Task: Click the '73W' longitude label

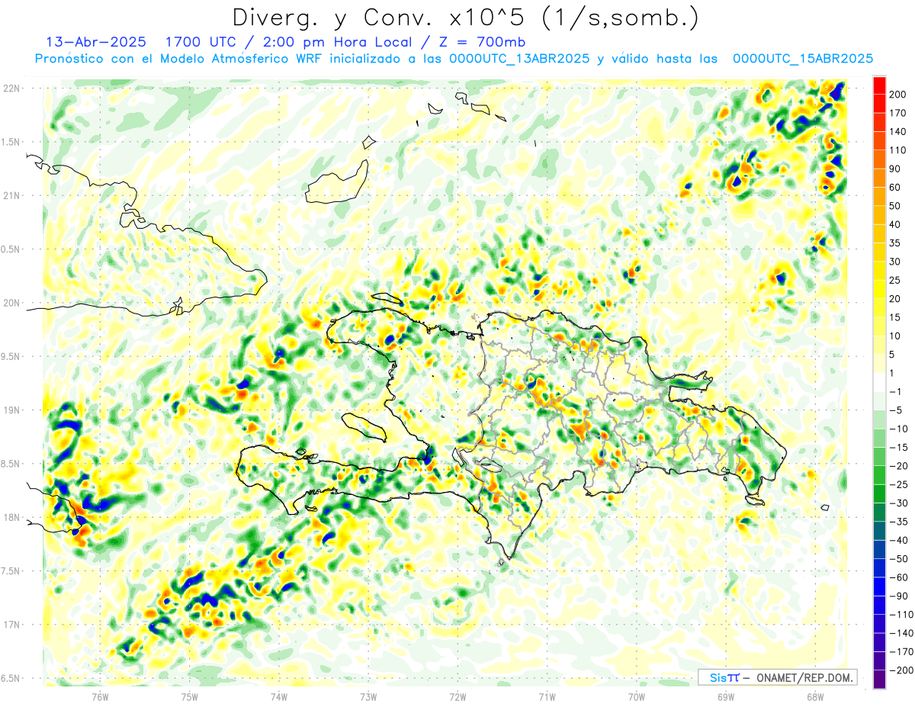Action: click(x=368, y=696)
